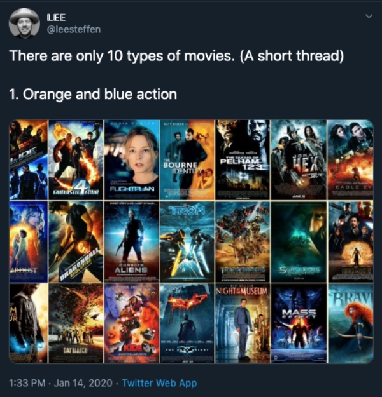Image resolution: width=382 pixels, height=397 pixels.
Task: Open the tweet options chevron menu
Action: [x=369, y=17]
